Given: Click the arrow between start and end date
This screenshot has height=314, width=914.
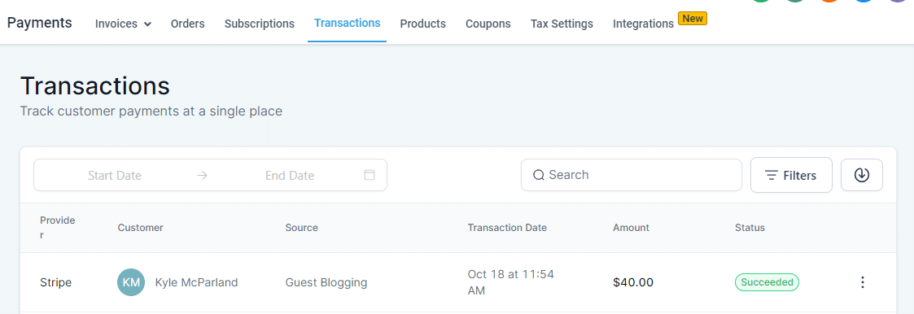Looking at the screenshot, I should point(203,175).
